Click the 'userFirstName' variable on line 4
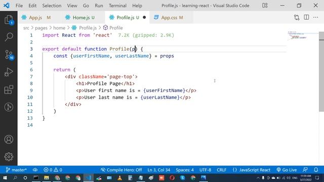The height and width of the screenshot is (182, 324). click(x=91, y=56)
